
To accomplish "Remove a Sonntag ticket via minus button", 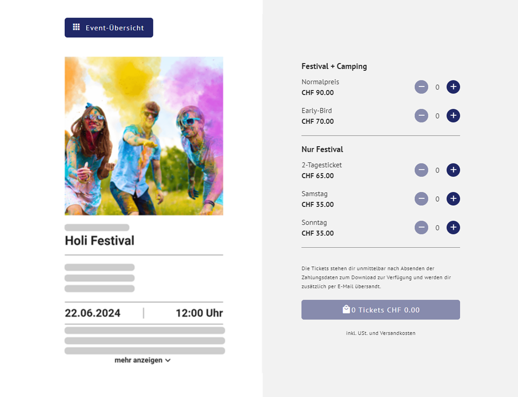I will [x=421, y=228].
